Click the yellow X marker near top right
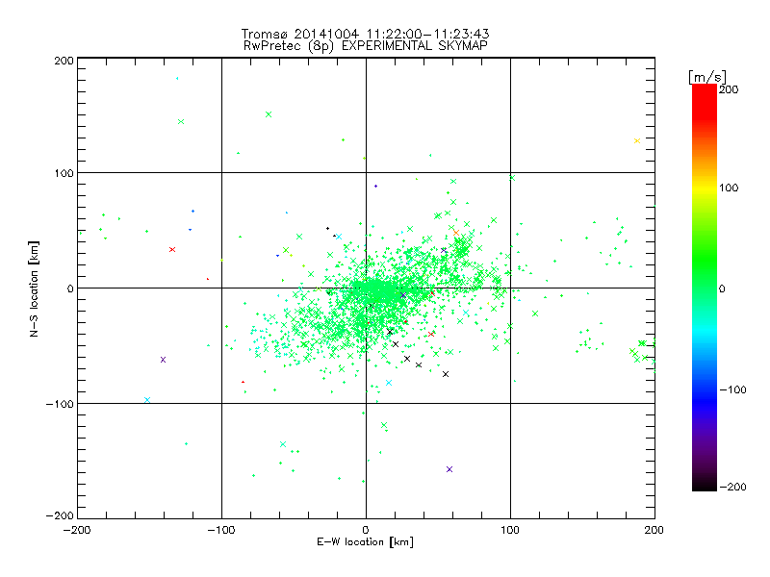770x577 pixels. pyautogui.click(x=637, y=140)
